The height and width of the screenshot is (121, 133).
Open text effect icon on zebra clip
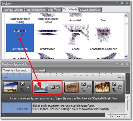point(83,90)
